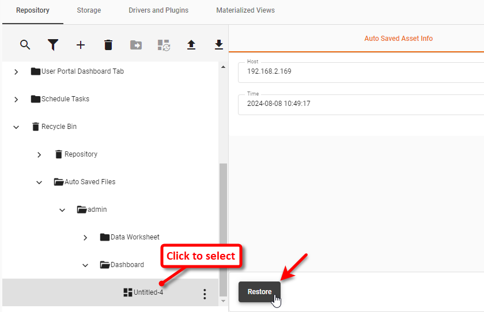Screen dimensions: 484x312
Task: Expand the Data Worksheet folder
Action: point(85,237)
